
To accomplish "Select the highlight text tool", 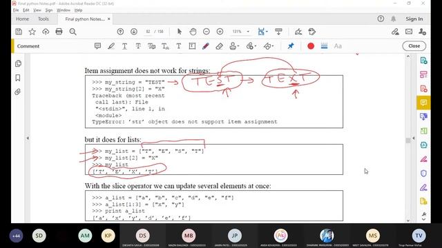I will tap(111, 46).
